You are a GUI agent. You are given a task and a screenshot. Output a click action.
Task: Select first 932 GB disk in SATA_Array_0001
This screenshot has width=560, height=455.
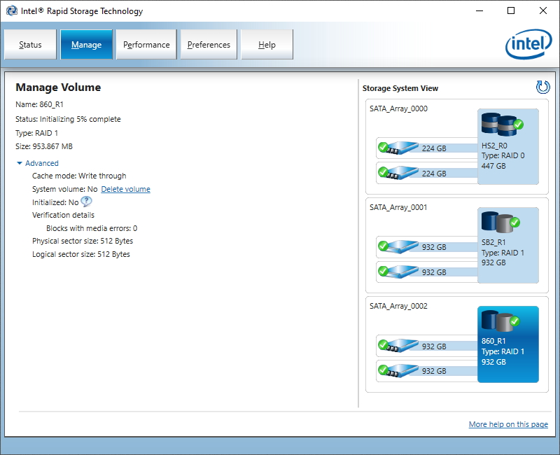point(427,247)
